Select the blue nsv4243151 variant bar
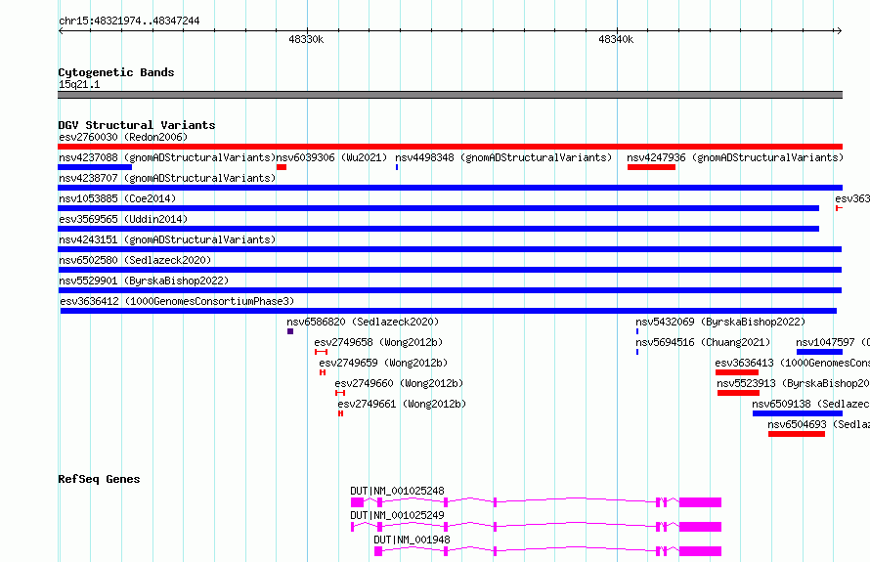Screen dimensions: 870x562 click(450, 249)
